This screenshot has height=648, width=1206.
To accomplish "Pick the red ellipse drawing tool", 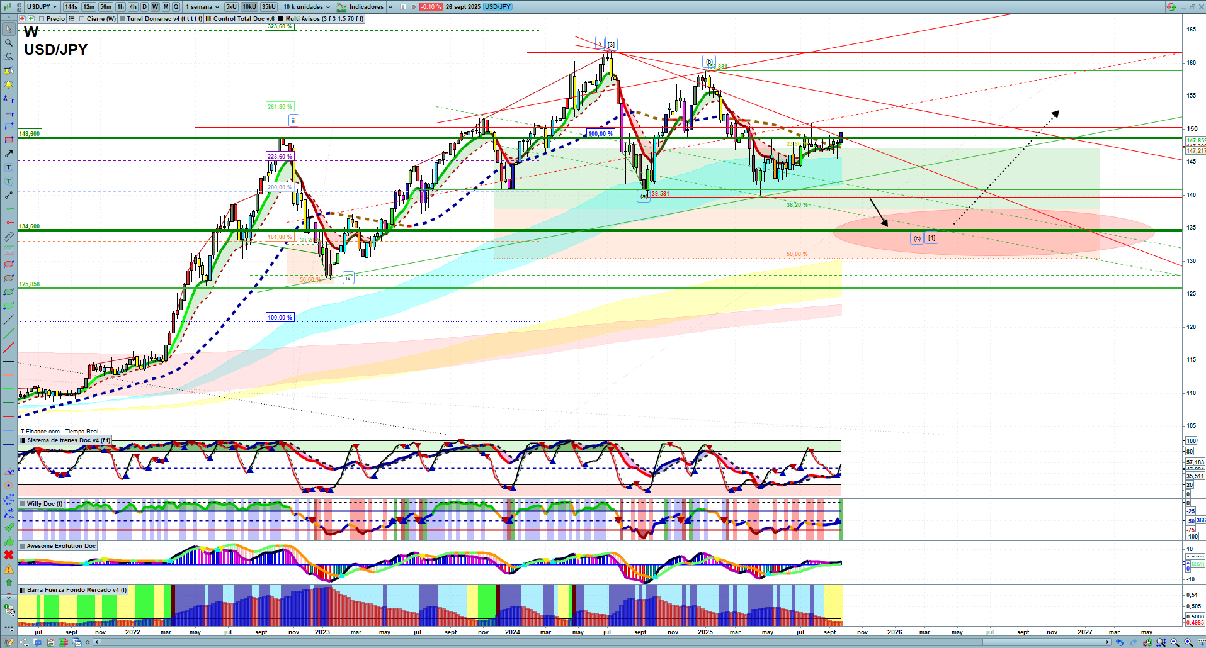I will 9,264.
